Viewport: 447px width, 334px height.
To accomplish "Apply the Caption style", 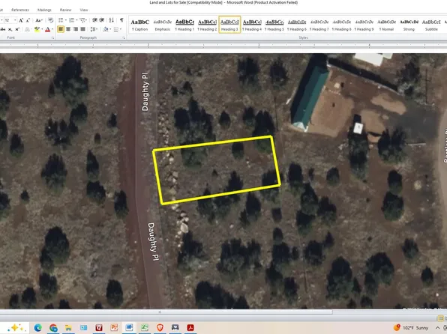I will [x=140, y=25].
